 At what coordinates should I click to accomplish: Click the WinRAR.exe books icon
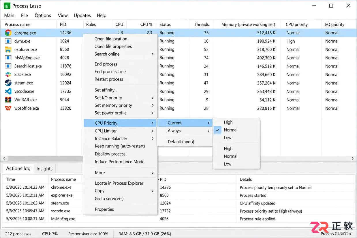point(8,100)
